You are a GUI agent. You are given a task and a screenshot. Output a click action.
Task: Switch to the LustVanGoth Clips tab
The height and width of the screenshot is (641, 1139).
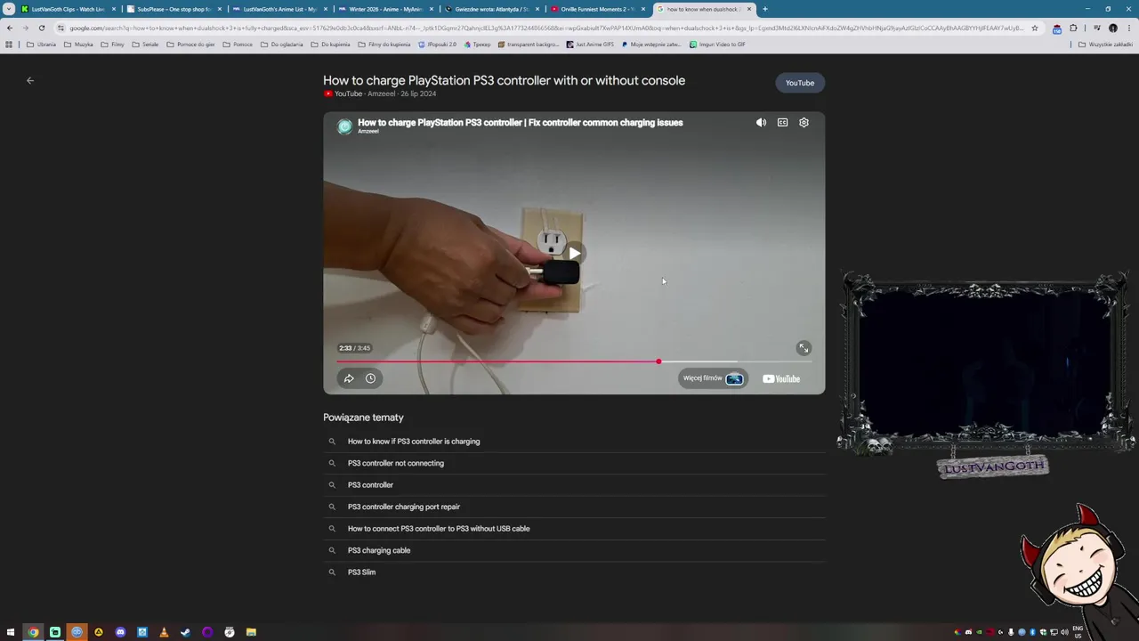(x=68, y=9)
